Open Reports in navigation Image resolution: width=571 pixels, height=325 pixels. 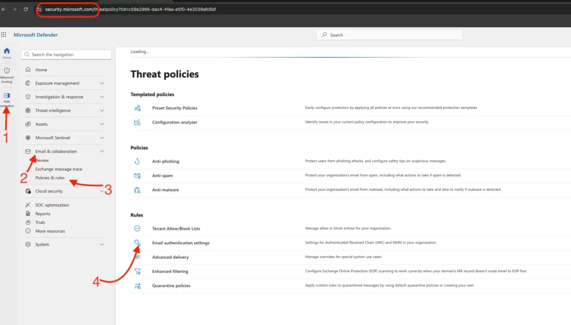(42, 213)
